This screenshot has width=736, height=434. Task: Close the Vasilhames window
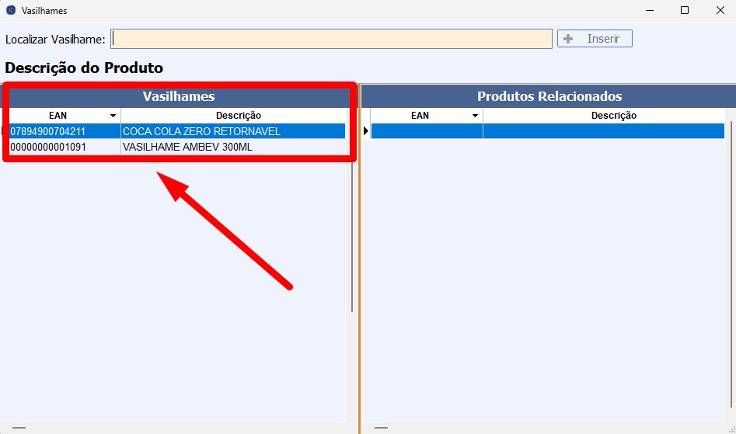(720, 10)
